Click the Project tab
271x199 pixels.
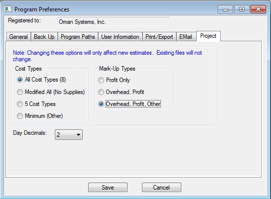208,36
